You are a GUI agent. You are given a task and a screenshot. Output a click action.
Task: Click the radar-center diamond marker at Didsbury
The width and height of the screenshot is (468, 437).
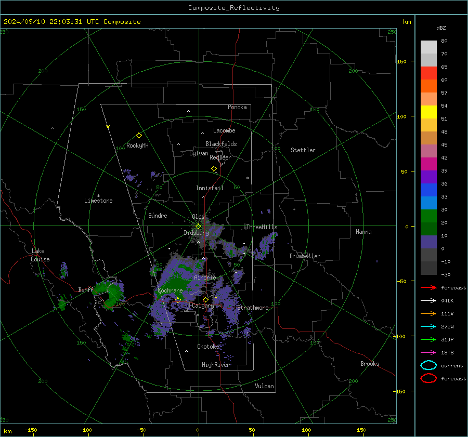[199, 227]
